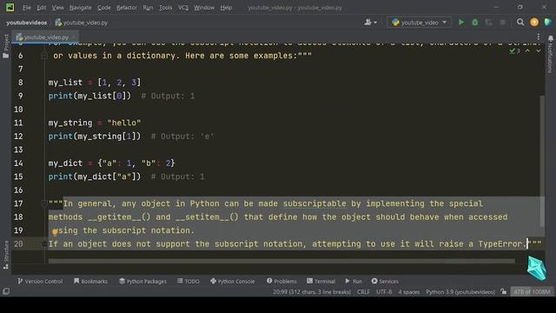Open the Navigate menu
Image resolution: width=556 pixels, height=313 pixels.
pyautogui.click(x=80, y=8)
